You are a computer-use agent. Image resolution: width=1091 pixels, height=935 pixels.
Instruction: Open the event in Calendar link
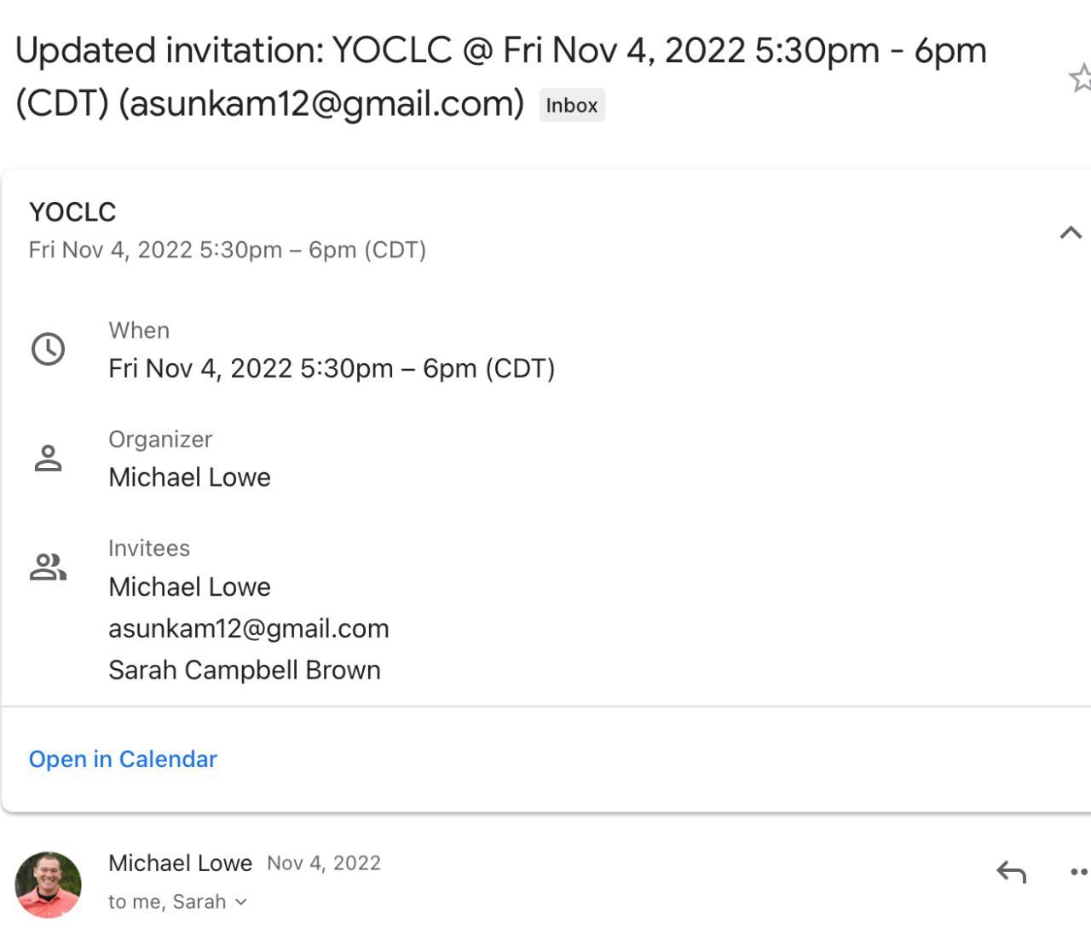123,759
